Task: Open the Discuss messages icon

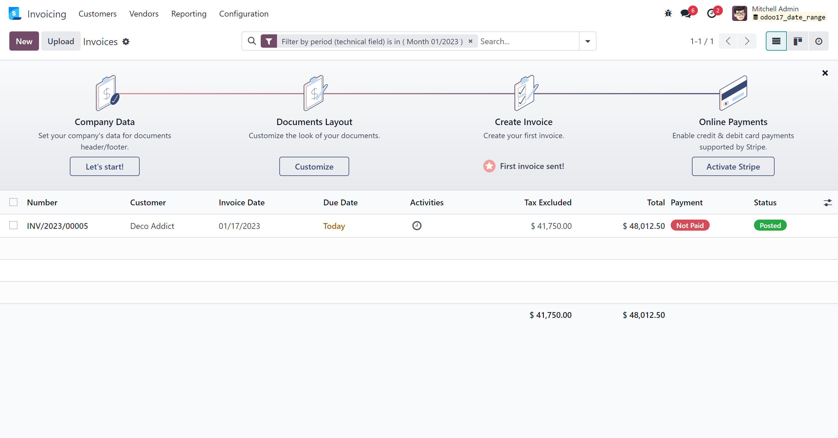Action: point(686,13)
